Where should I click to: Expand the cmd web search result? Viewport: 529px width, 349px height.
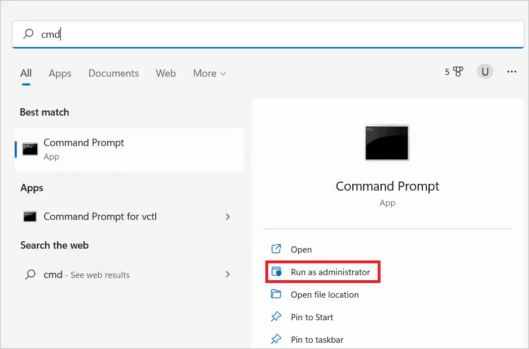[x=228, y=275]
